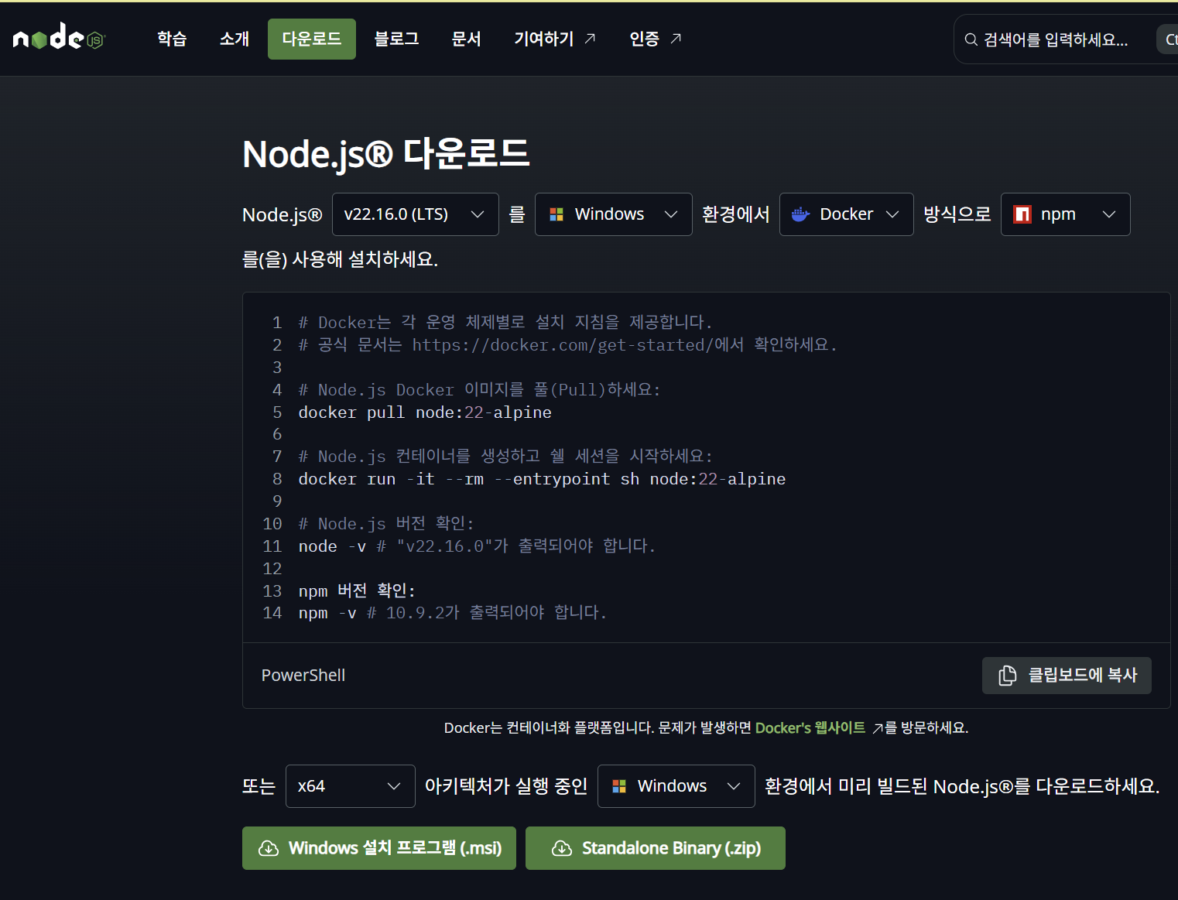This screenshot has width=1178, height=900.
Task: Click the search magnifier icon
Action: 971,39
